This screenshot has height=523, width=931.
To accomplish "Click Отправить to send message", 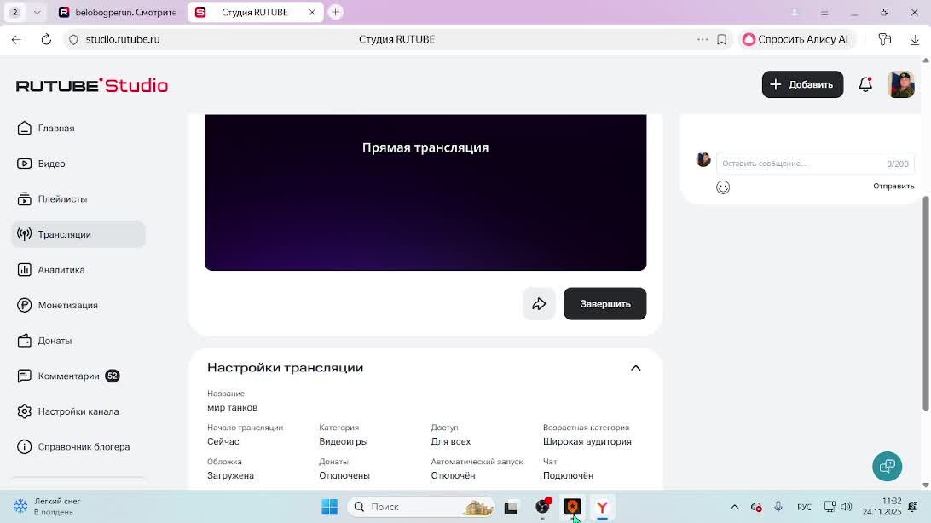I will point(893,187).
